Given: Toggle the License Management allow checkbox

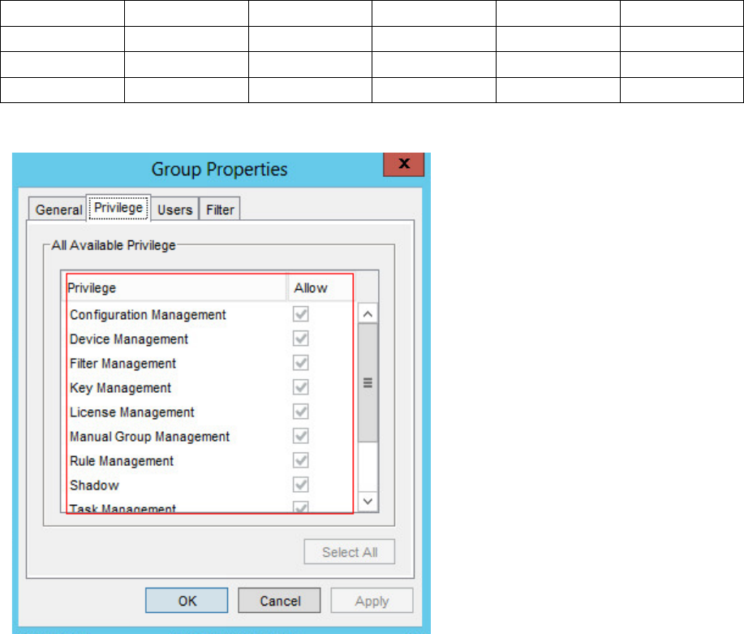Looking at the screenshot, I should click(301, 412).
